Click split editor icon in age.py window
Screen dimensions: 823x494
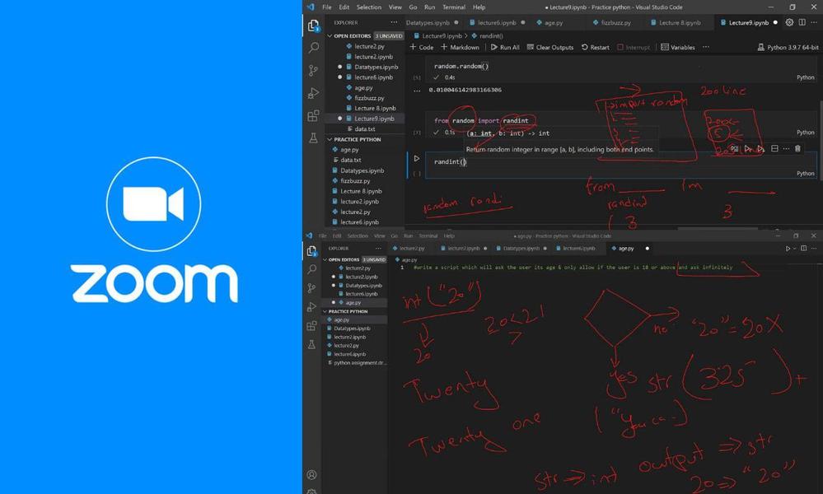[x=803, y=249]
